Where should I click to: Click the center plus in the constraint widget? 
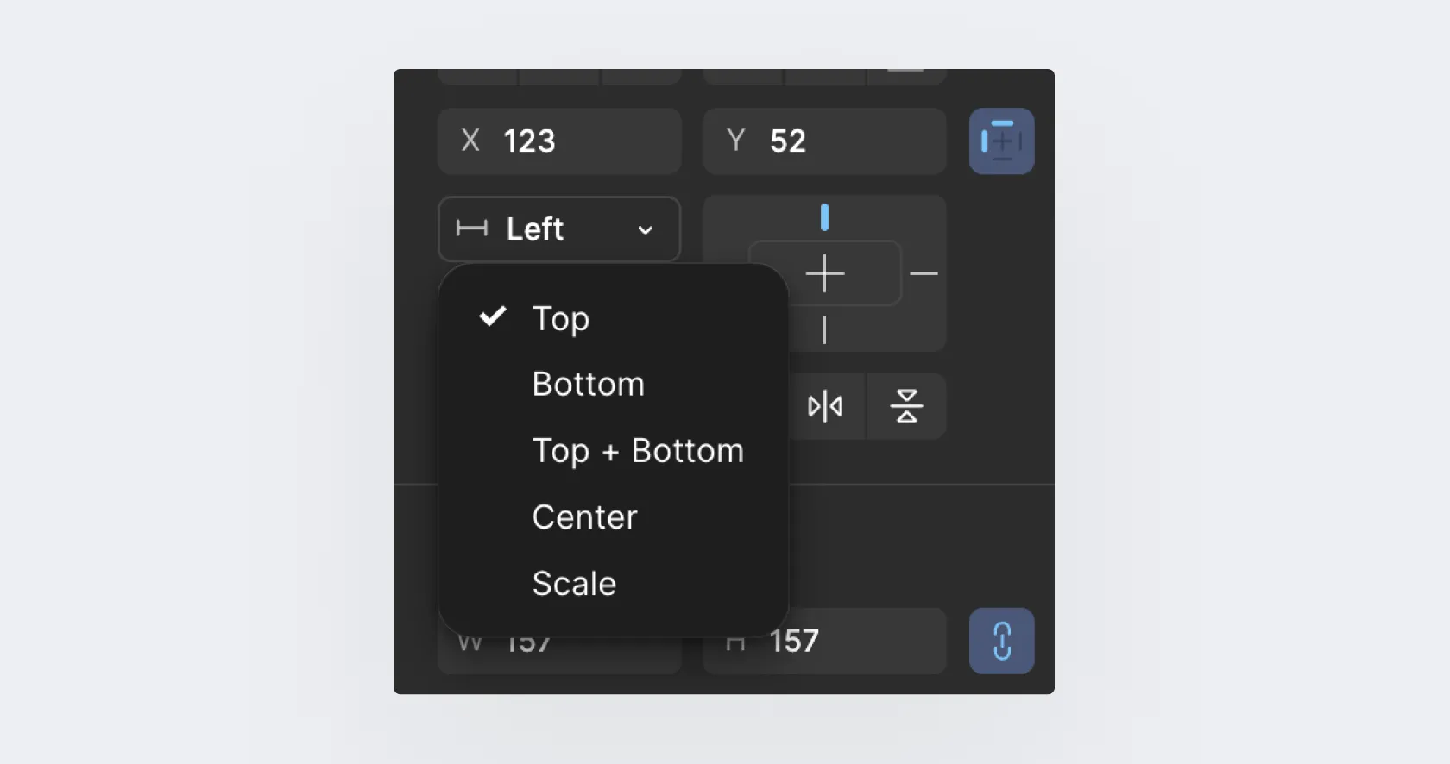(x=824, y=274)
